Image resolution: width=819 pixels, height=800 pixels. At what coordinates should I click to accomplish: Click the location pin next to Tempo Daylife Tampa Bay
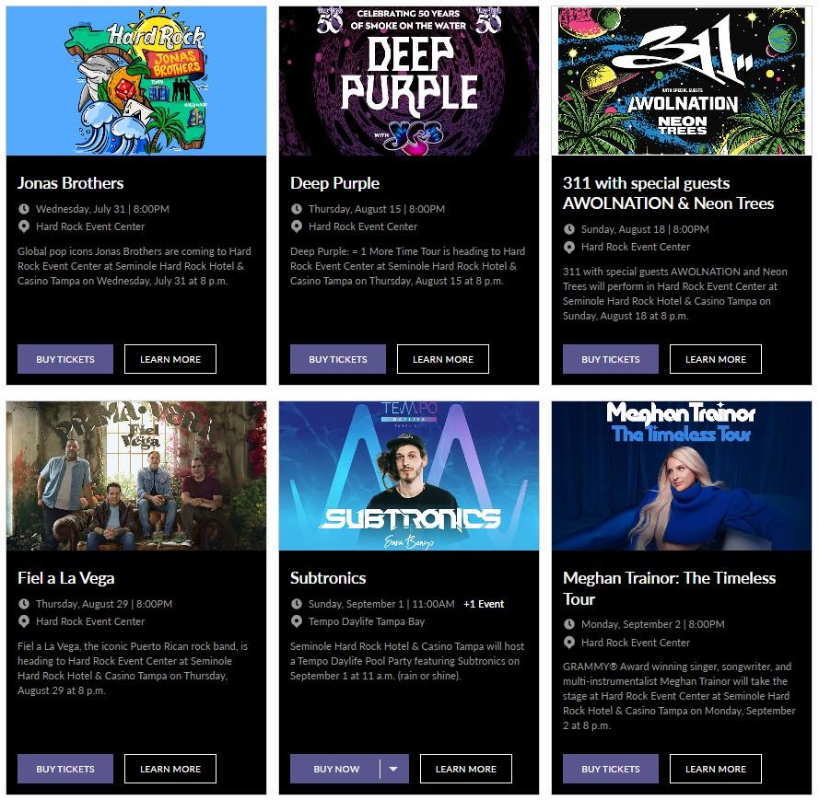pyautogui.click(x=296, y=621)
